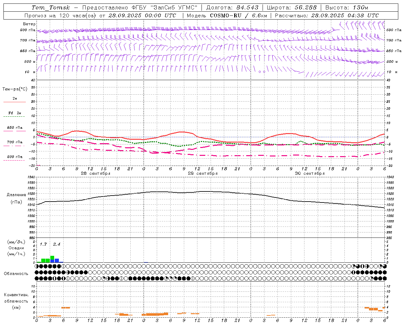Click the last cloud symbol in the bottom cloudiness row
The width and height of the screenshot is (403, 323).
click(x=384, y=278)
